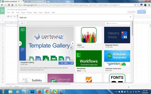Open the Styles add-on thumbnail
The height and width of the screenshot is (94, 151).
click(89, 35)
